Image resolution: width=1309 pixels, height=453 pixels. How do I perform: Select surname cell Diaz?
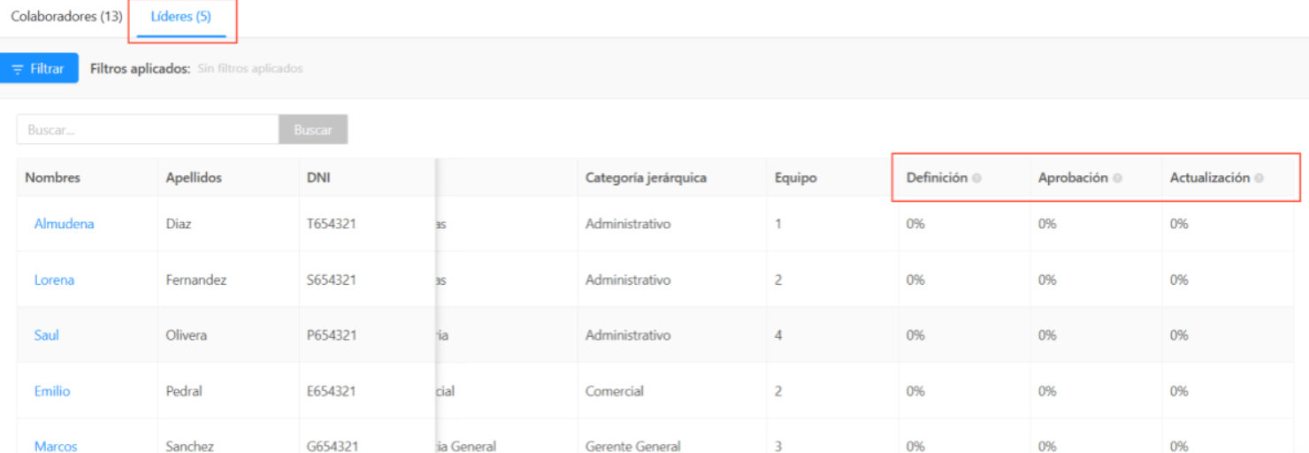pyautogui.click(x=179, y=224)
